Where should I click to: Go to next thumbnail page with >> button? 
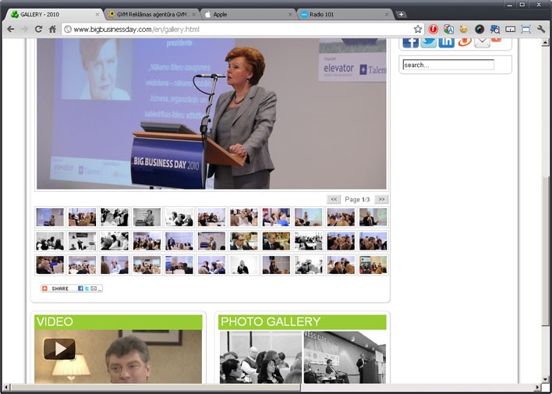point(381,200)
